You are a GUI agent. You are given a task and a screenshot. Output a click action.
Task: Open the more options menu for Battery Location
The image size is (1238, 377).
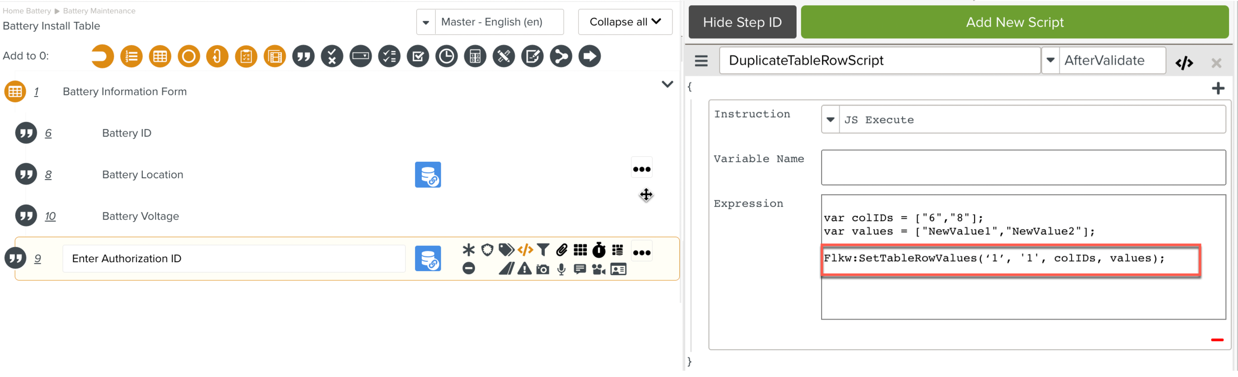(642, 169)
